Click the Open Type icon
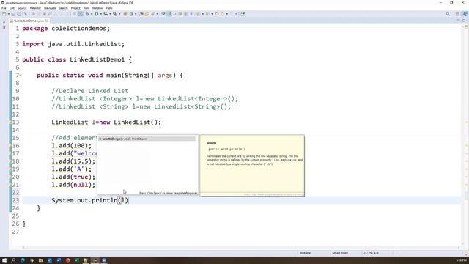469x264 pixels. click(141, 14)
